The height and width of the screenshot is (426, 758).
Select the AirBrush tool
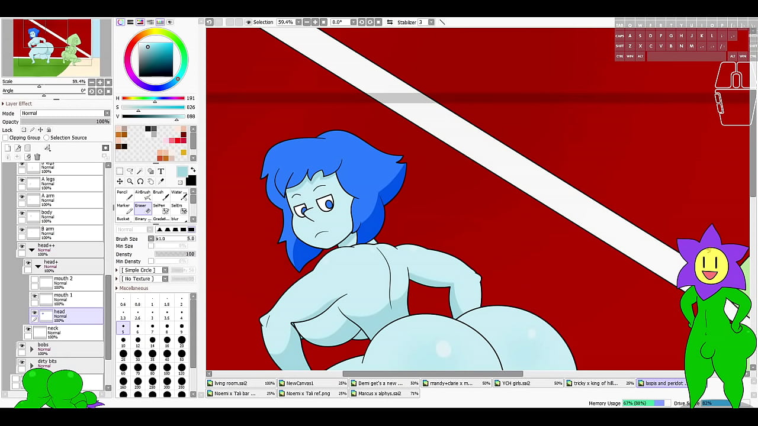coord(143,196)
